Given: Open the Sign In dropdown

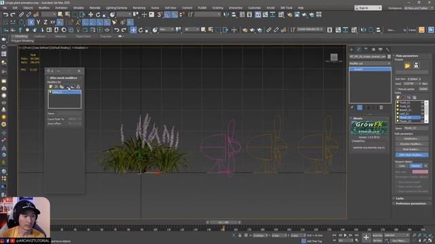Looking at the screenshot, I should click(368, 8).
